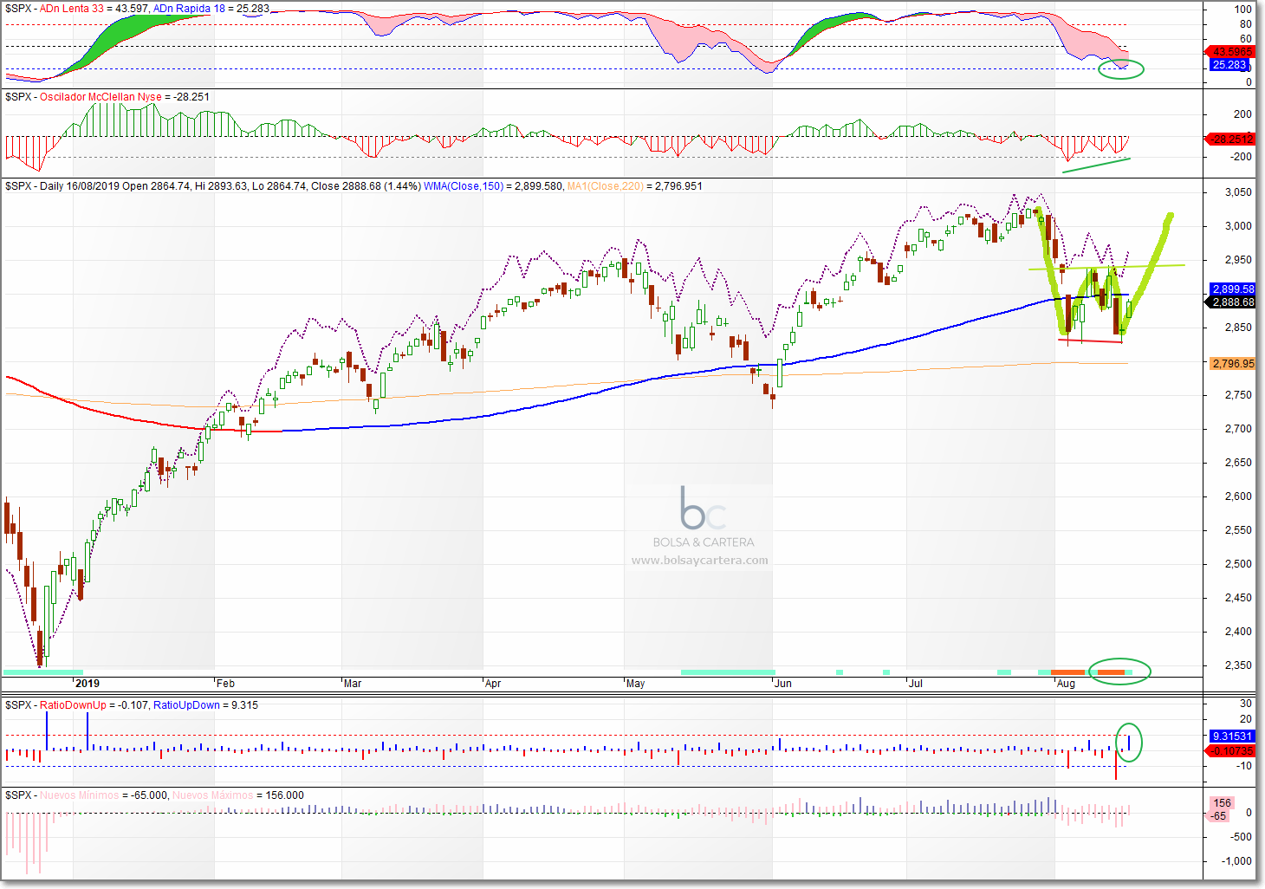Select the orange 2,796.95 price tag

pos(1232,364)
